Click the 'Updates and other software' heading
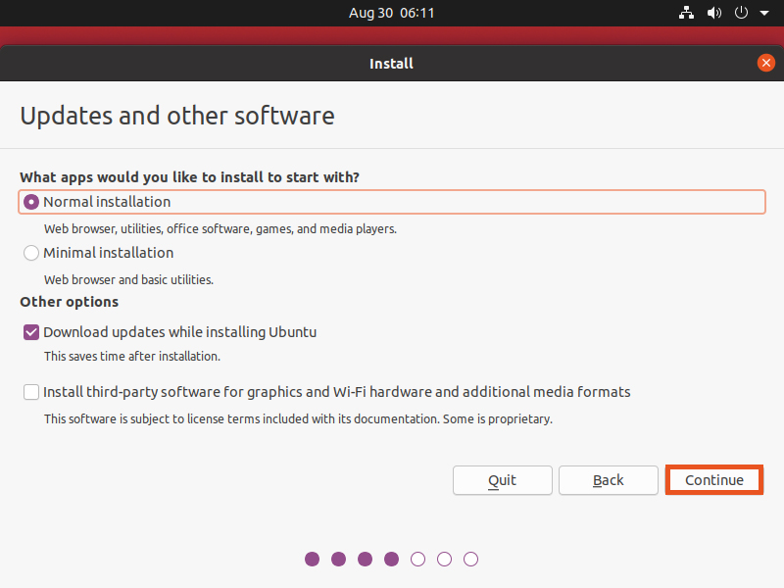Viewport: 784px width, 588px height. (177, 116)
